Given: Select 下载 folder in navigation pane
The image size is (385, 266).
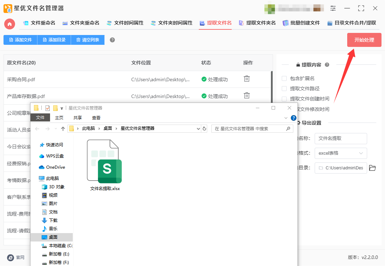Looking at the screenshot, I should point(50,220).
